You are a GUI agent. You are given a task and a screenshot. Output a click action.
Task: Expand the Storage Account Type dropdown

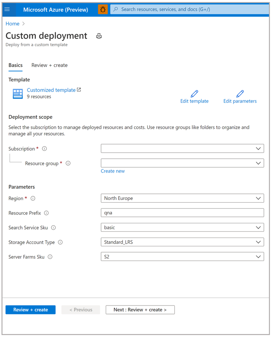(182, 242)
